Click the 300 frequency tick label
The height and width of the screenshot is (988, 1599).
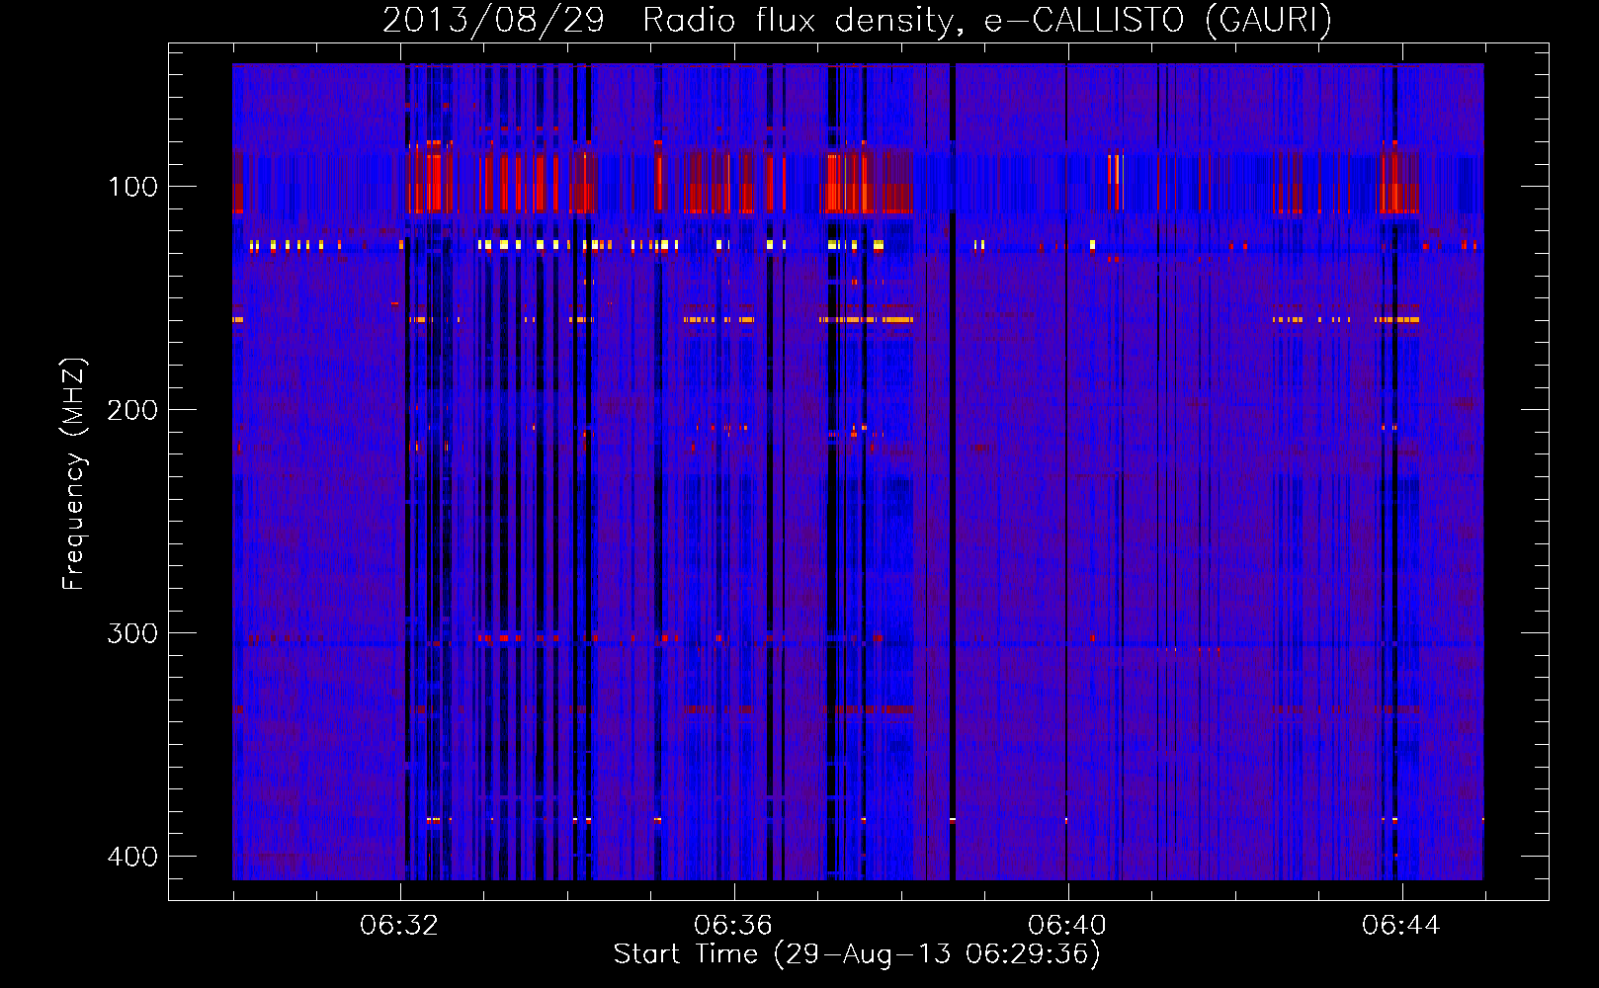point(132,633)
